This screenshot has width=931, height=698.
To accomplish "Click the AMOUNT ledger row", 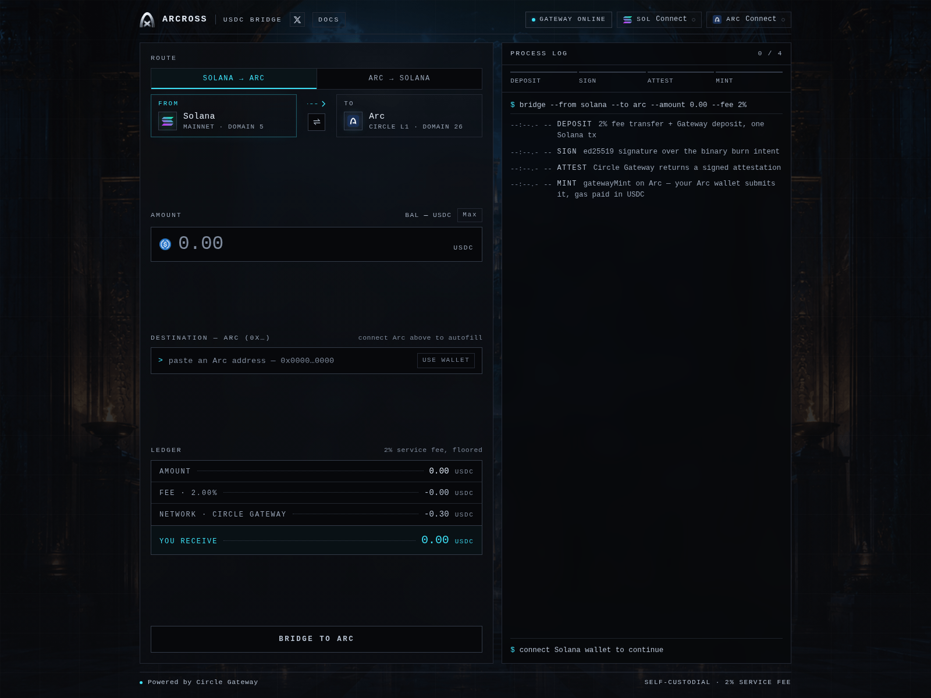I will tap(317, 471).
